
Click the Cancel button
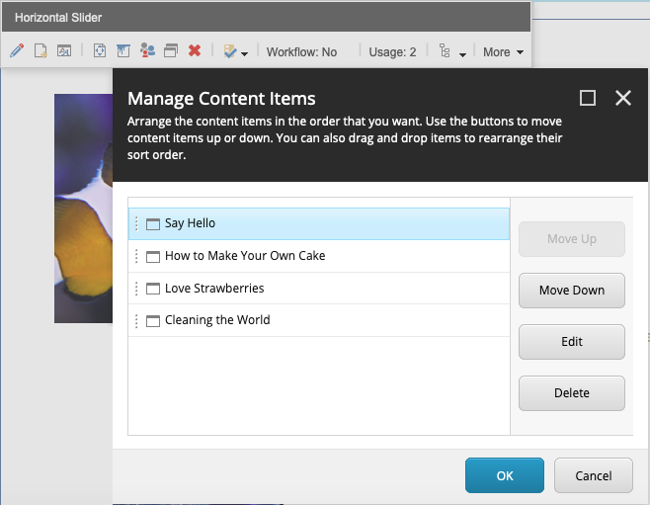594,475
